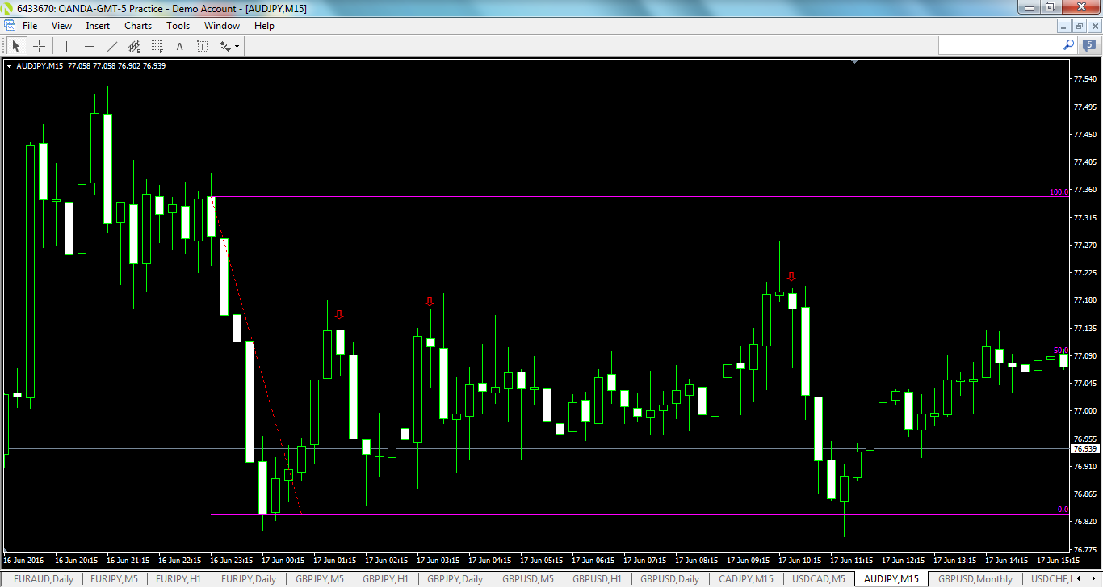Switch to the GBPJPY,H1 chart tab

coord(385,578)
